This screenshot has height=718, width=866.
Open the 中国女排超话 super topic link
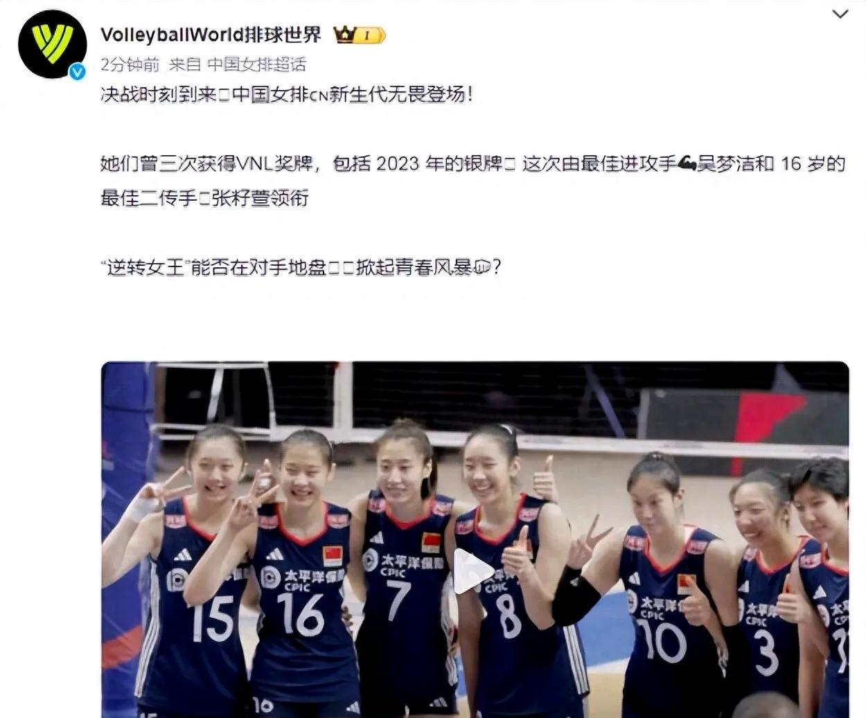point(257,64)
